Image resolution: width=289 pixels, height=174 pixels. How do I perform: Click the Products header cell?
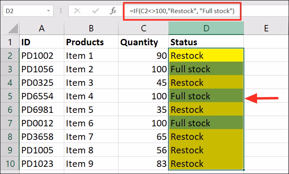(91, 42)
